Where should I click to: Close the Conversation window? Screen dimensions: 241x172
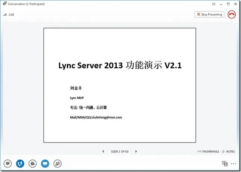pyautogui.click(x=235, y=4)
